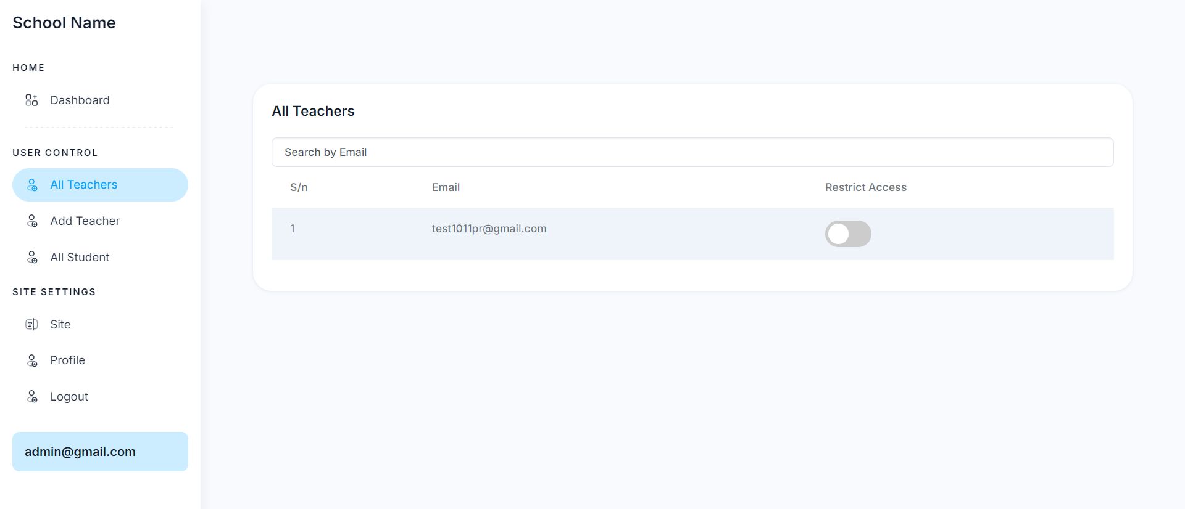Click the Logout text link
The image size is (1185, 509).
click(69, 397)
